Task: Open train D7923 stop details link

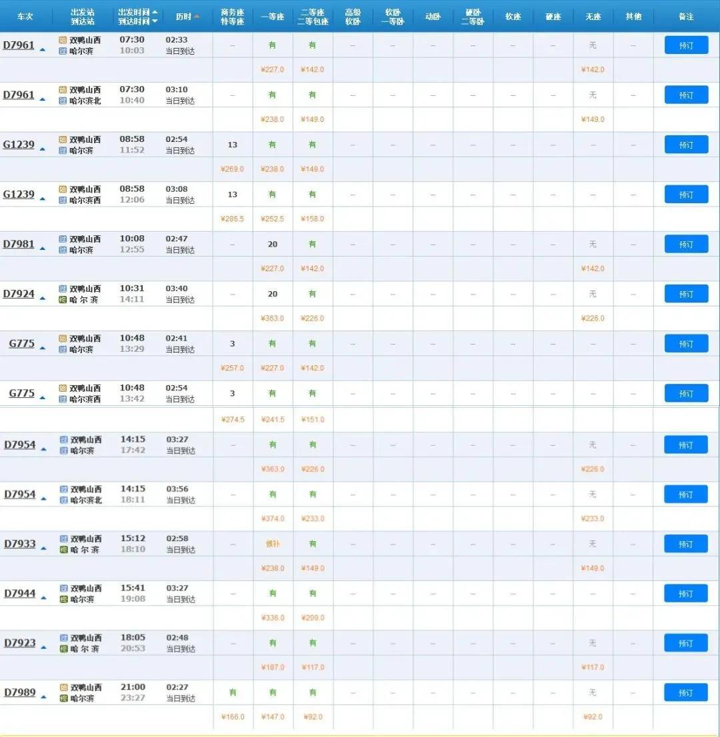Action: (x=19, y=643)
